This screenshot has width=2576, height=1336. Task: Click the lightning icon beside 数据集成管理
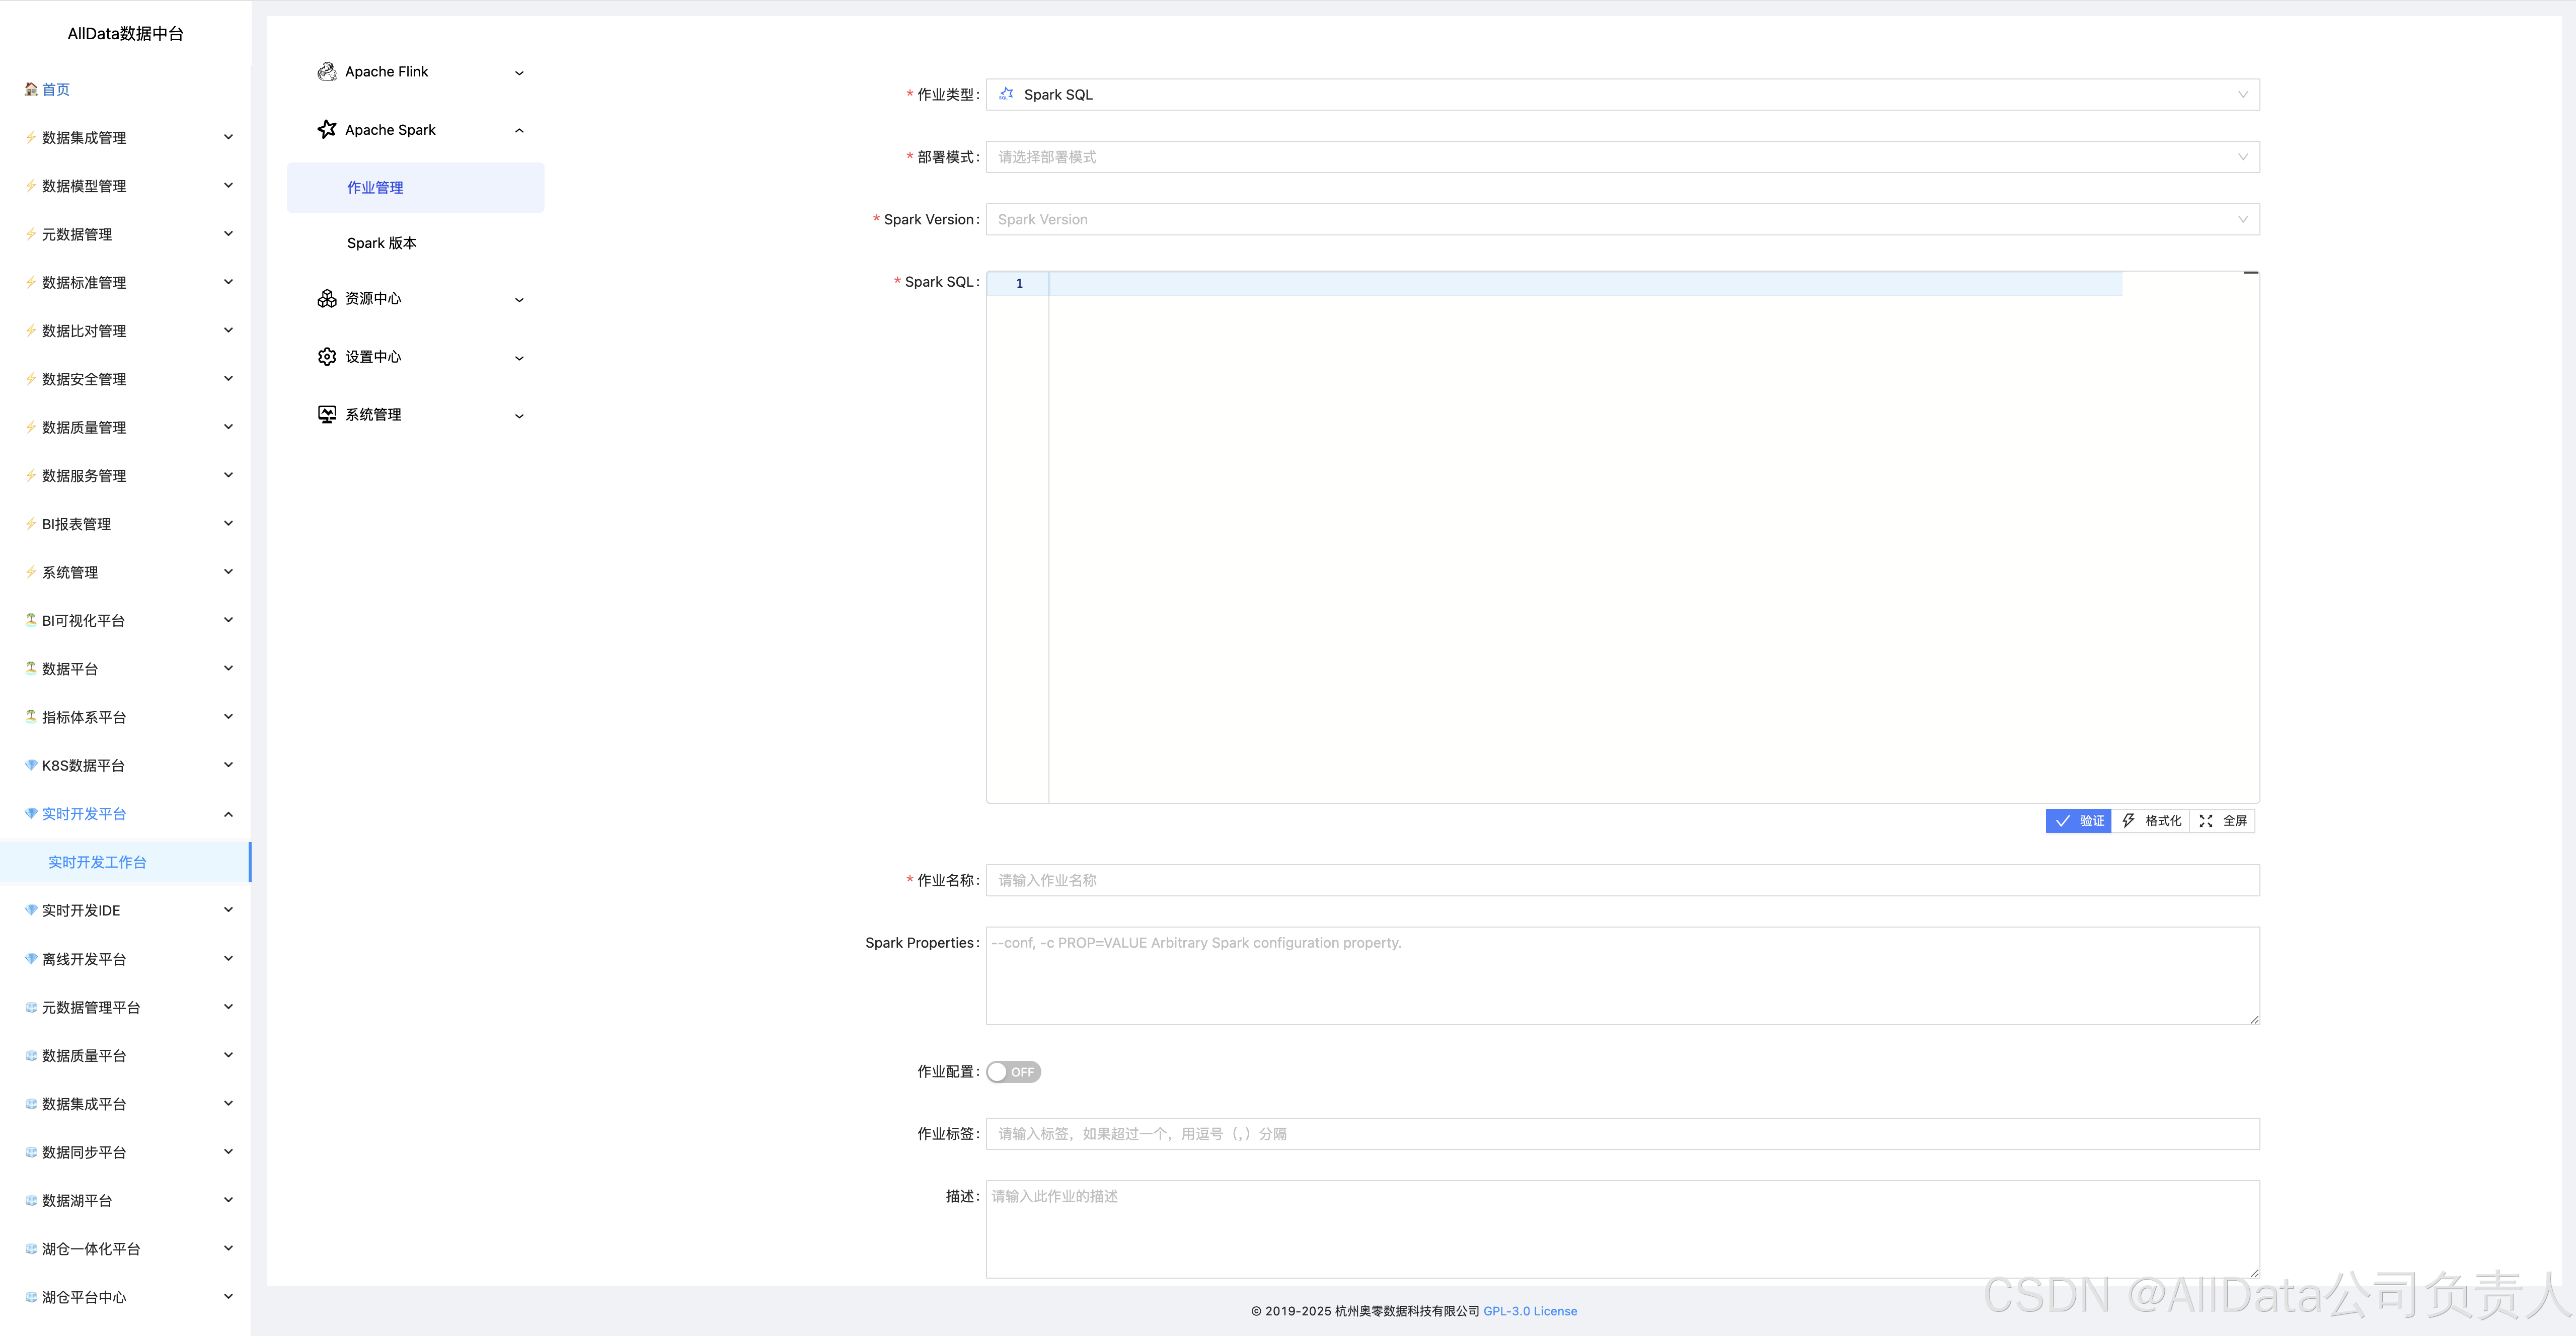point(31,137)
